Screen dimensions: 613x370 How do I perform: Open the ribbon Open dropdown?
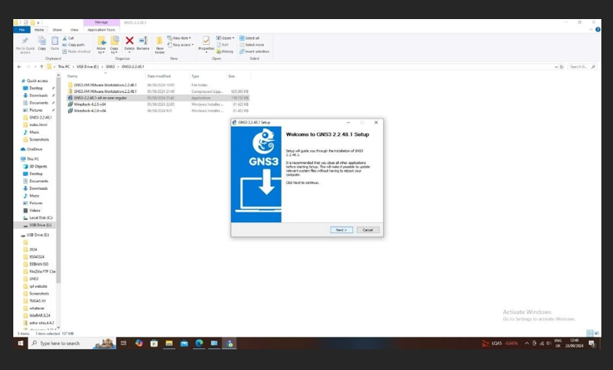226,38
